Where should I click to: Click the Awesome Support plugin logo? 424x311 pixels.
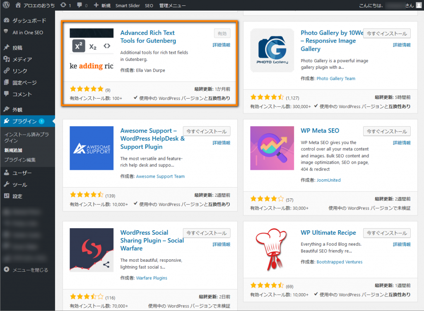click(92, 148)
